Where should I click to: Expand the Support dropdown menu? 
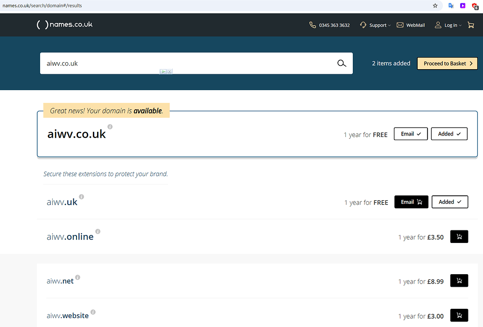coord(375,25)
